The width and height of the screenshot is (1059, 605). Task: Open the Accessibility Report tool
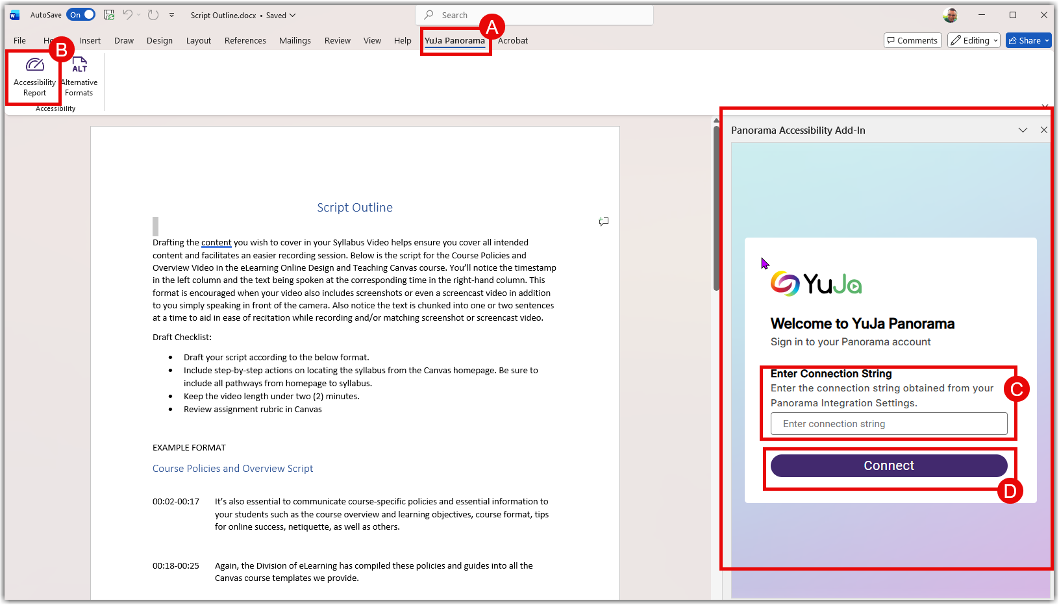34,77
